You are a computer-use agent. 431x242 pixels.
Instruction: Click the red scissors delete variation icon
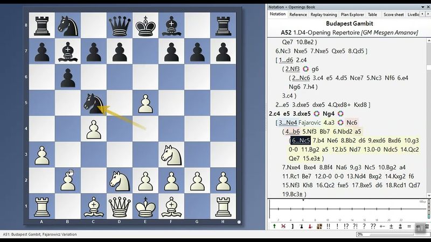click(x=283, y=226)
